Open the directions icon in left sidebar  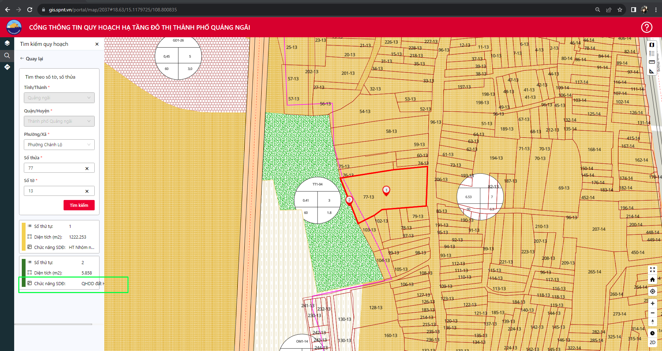pos(7,67)
